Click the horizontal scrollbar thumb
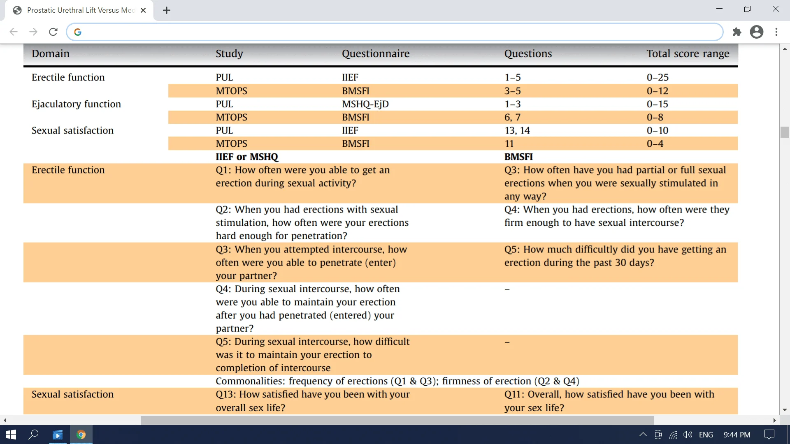 (x=397, y=420)
